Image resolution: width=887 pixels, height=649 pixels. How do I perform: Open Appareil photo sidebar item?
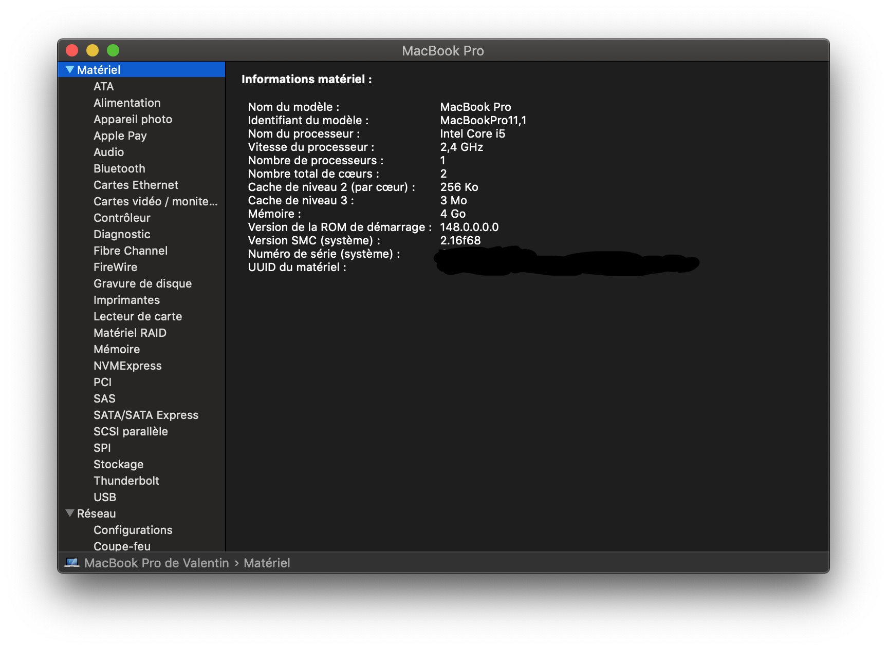pyautogui.click(x=133, y=119)
